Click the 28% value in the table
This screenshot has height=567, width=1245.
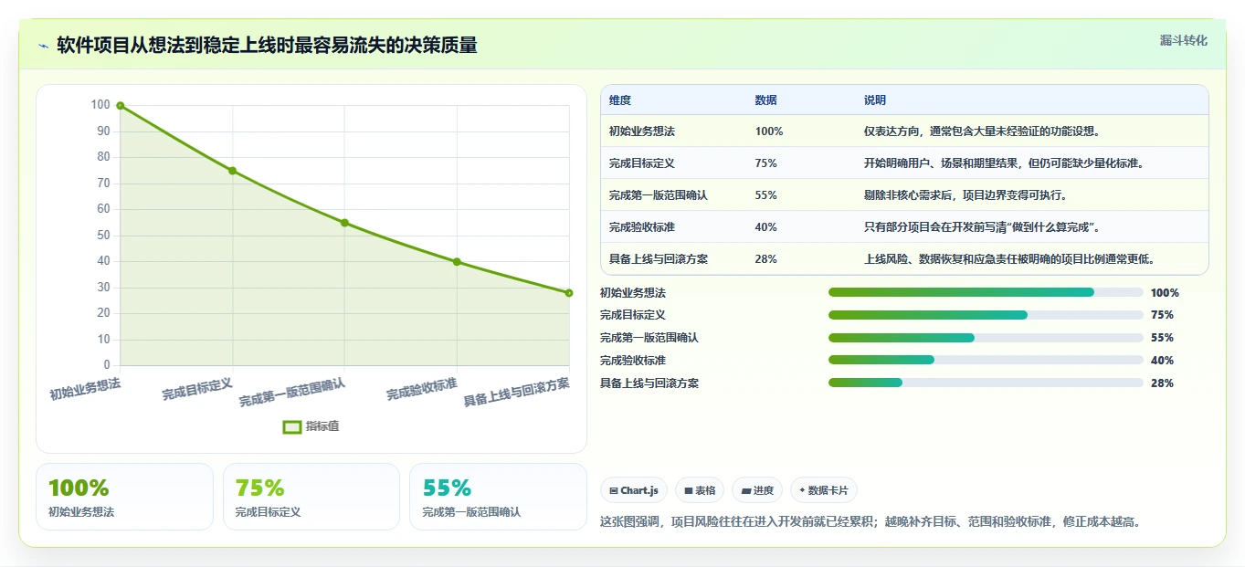766,259
